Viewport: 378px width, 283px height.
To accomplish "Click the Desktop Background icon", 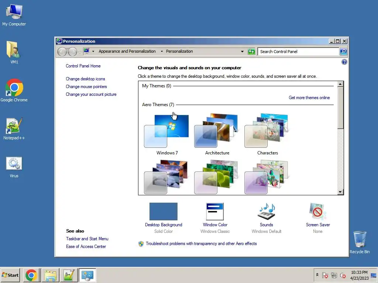I will tap(164, 211).
